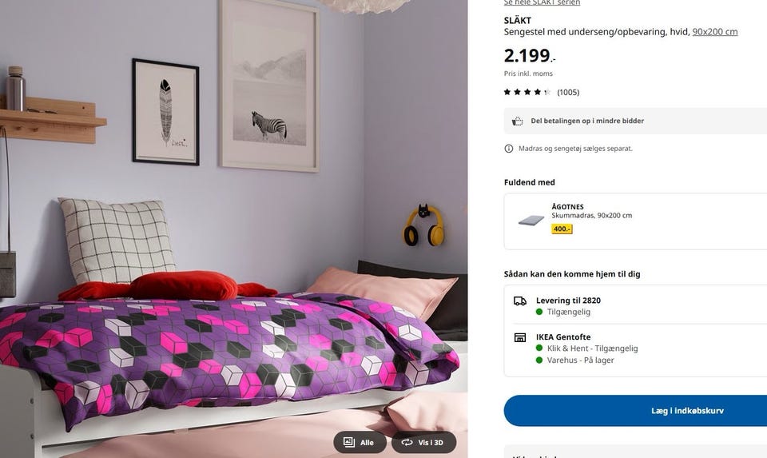This screenshot has height=458, width=767.
Task: Click the ÅGOTNES mattress thumbnail
Action: 531,221
